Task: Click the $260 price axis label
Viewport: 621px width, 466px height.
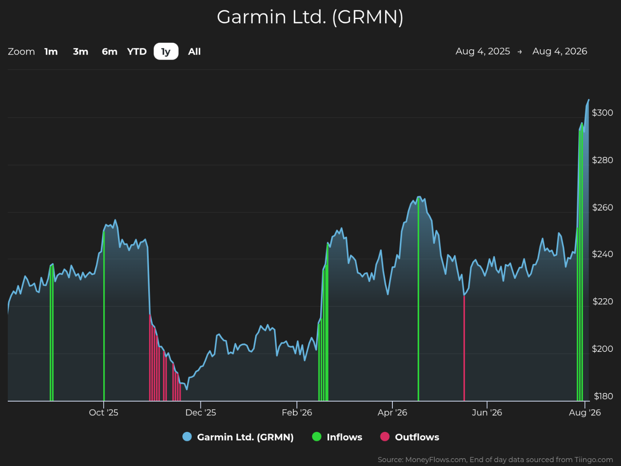Action: (602, 207)
